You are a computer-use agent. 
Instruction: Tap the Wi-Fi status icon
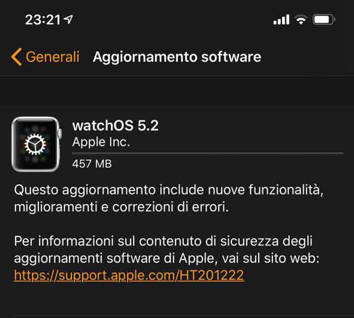point(301,20)
